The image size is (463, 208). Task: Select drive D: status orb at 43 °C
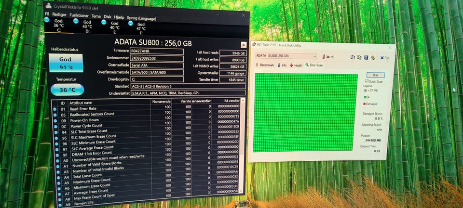76,21
